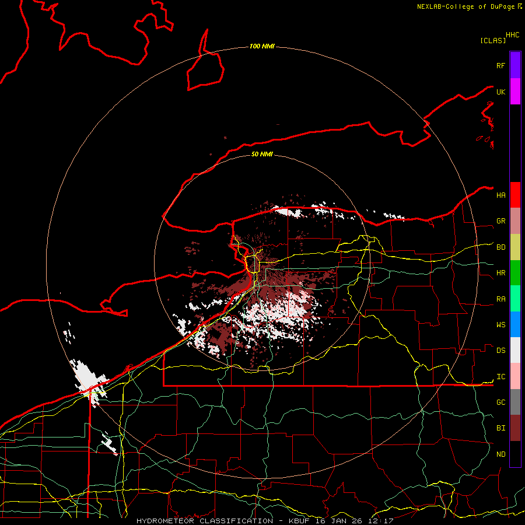The image size is (525, 525).
Task: Click the IC legend label
Action: (x=501, y=377)
